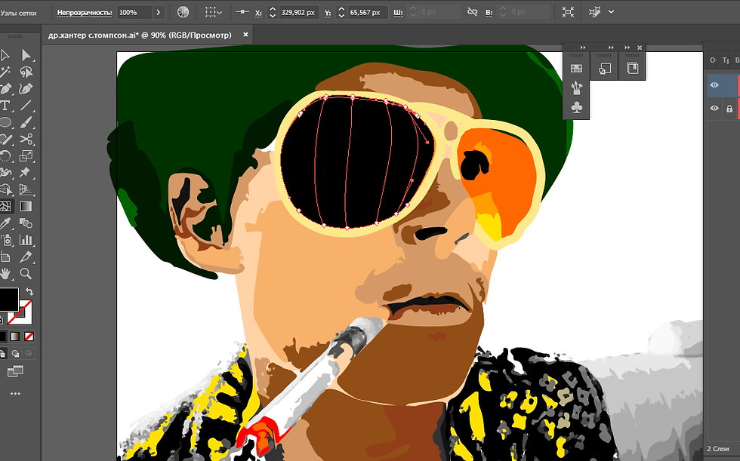Open the Swatches panel icon
This screenshot has width=740, height=461.
[576, 69]
